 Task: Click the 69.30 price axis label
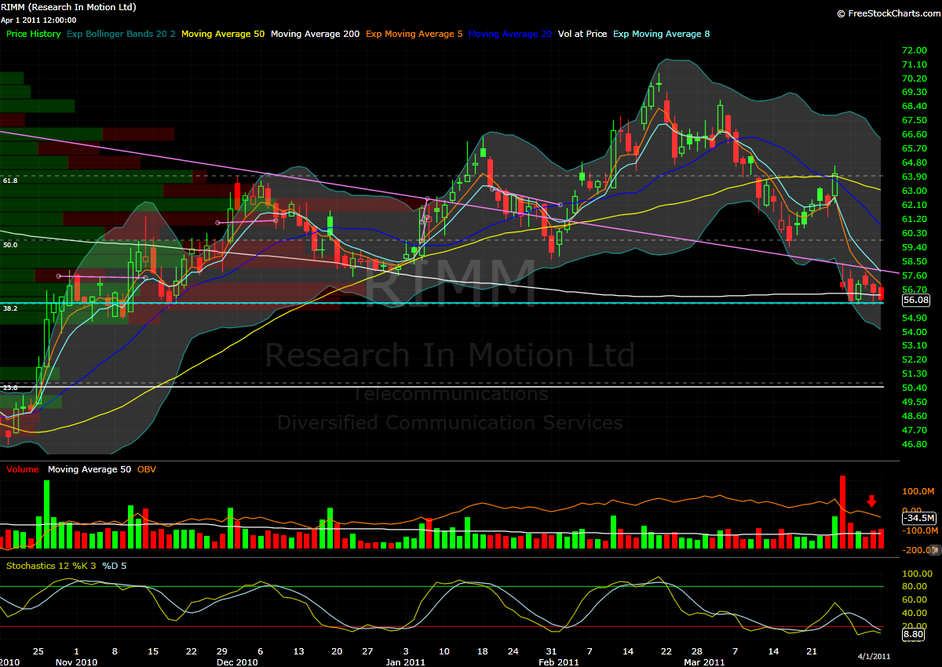click(x=915, y=93)
